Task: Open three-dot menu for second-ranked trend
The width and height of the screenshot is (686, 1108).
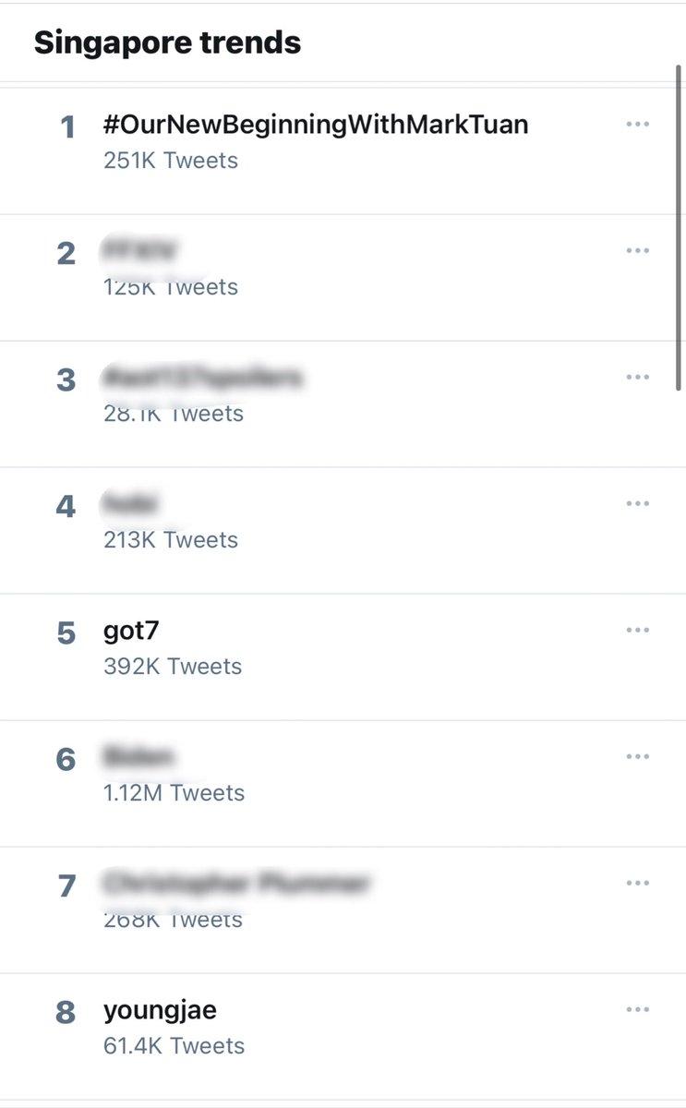Action: pos(637,251)
